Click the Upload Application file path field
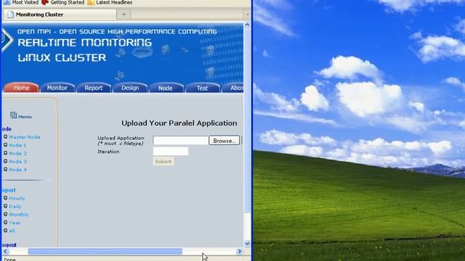Screen dimensions: 465x261 pyautogui.click(x=181, y=140)
